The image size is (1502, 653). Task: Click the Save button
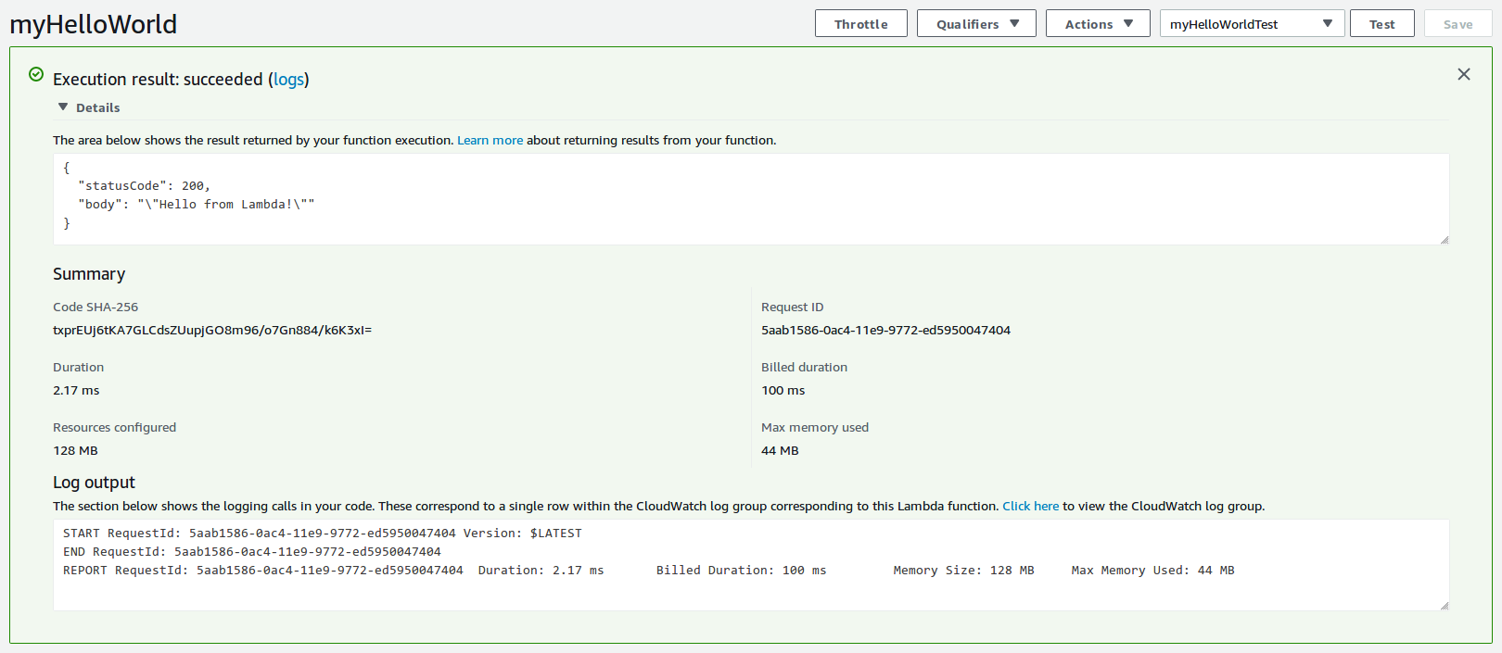(x=1457, y=24)
